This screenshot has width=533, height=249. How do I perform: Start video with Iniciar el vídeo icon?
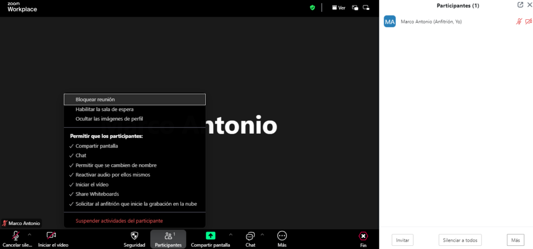[51, 236]
